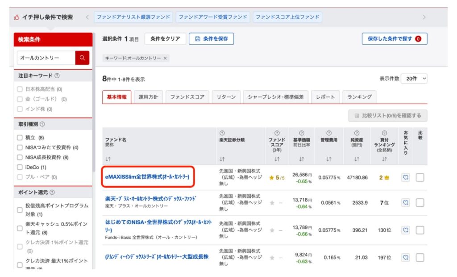Image resolution: width=457 pixels, height=277 pixels.
Task: Sort by 基準価額 column arrows
Action: [x=302, y=159]
